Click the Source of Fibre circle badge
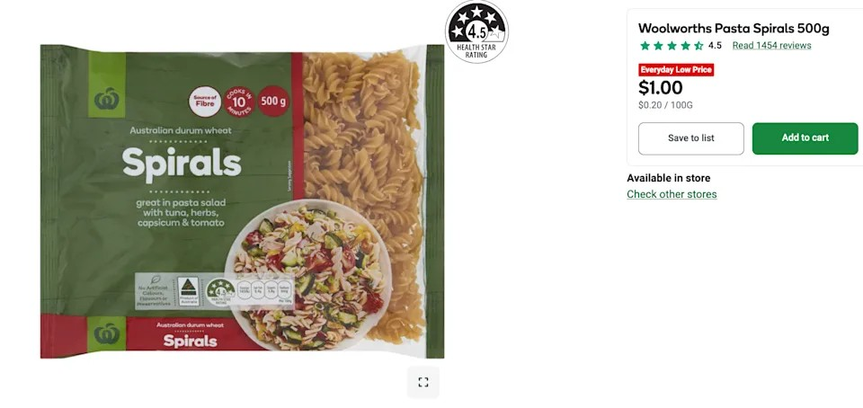This screenshot has width=863, height=408. (x=205, y=102)
